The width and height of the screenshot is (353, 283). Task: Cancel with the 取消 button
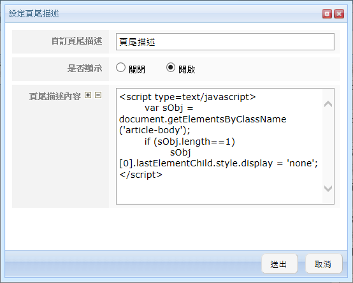324,264
